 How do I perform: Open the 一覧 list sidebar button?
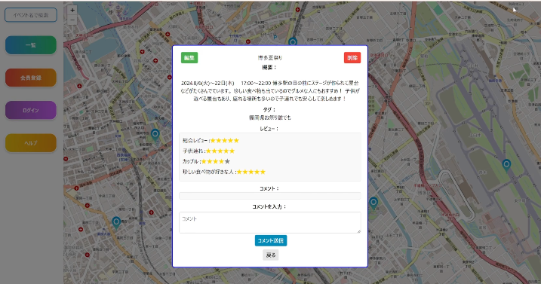31,45
